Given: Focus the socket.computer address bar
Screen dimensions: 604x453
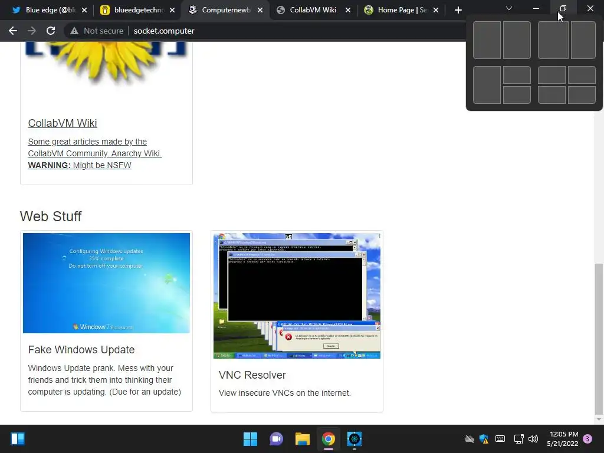Looking at the screenshot, I should point(164,31).
